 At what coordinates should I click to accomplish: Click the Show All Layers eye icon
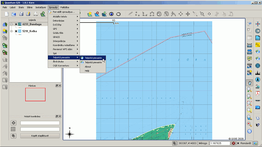(x=111, y=14)
